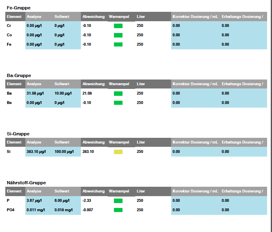Viewport: 272px width, 232px height.
Task: Click the P deviation -2.33
Action: click(87, 201)
